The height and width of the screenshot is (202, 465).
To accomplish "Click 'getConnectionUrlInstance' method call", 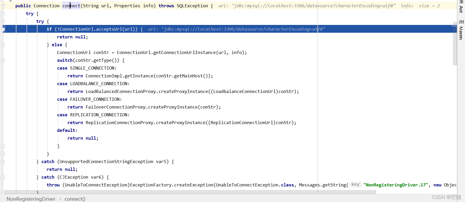I will point(184,52).
